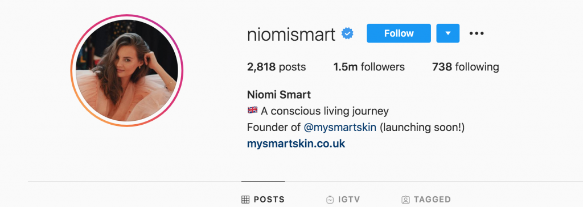This screenshot has width=583, height=207.
Task: Click the tagged person icon
Action: click(x=405, y=200)
